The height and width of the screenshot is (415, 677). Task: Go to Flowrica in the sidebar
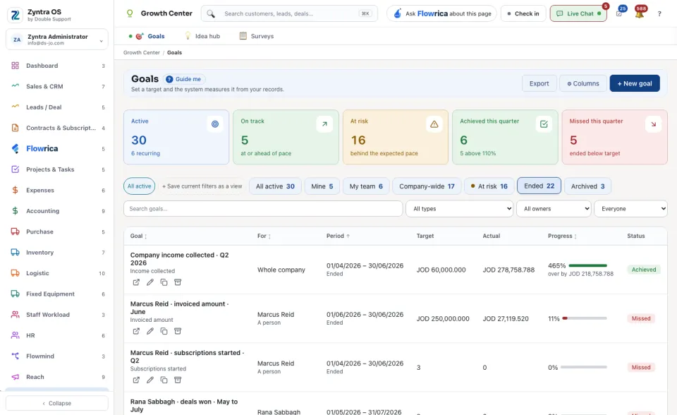[57, 149]
